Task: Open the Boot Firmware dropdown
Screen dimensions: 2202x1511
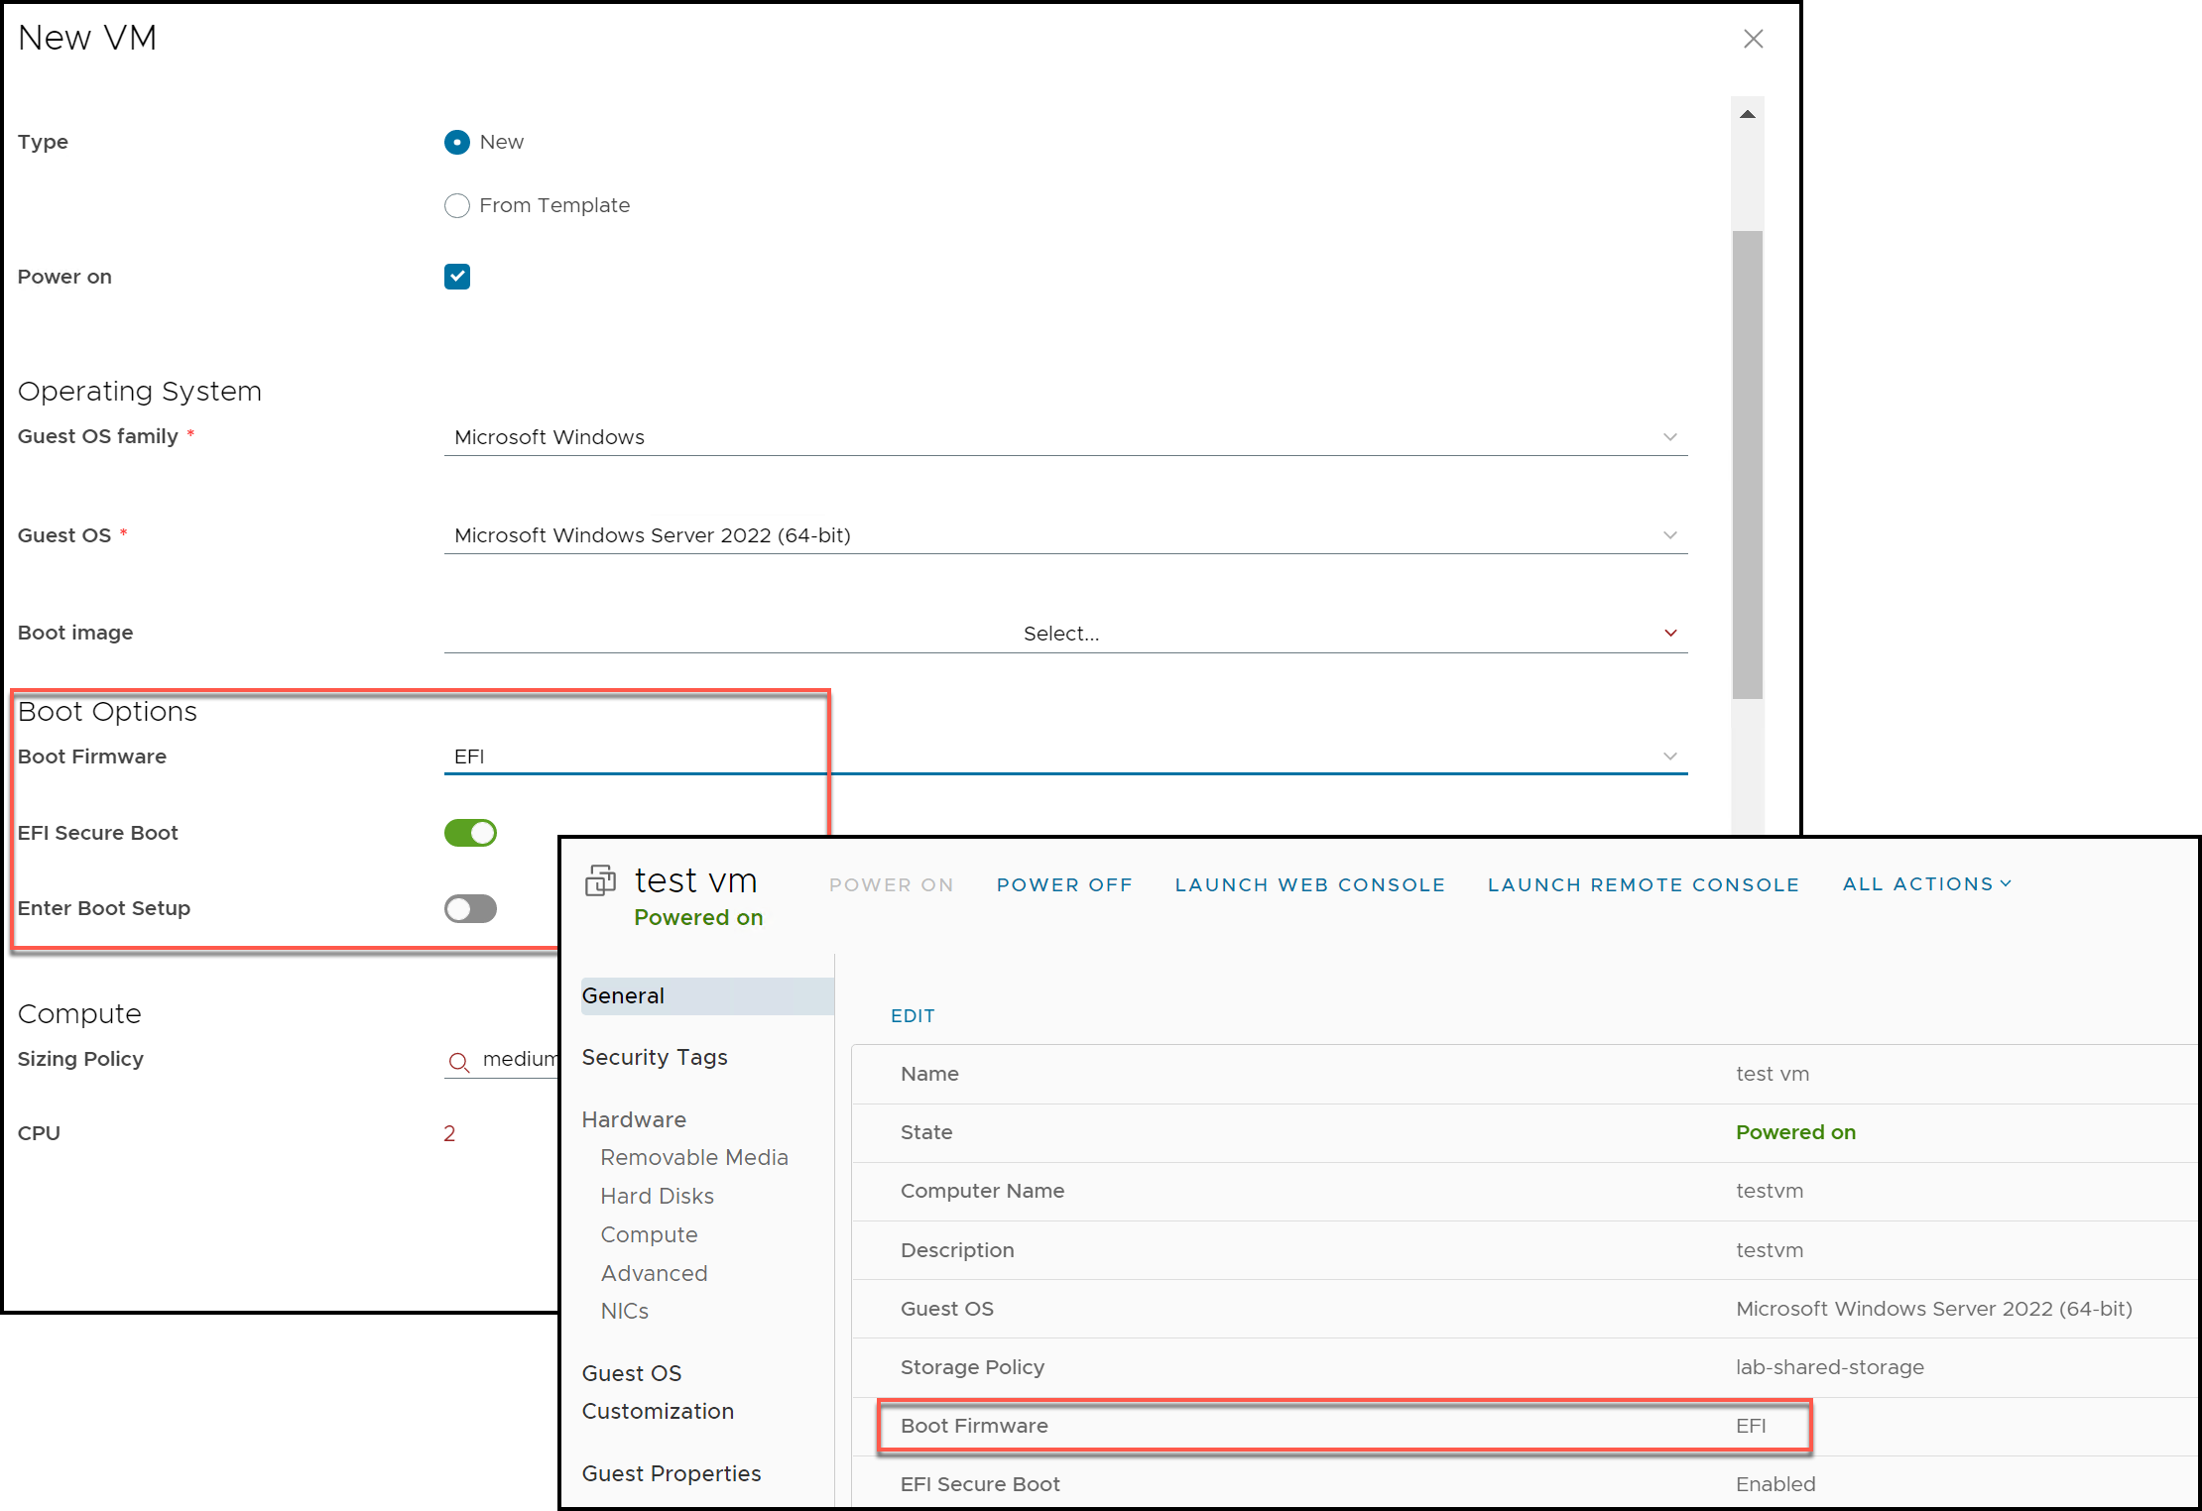Action: 1064,756
